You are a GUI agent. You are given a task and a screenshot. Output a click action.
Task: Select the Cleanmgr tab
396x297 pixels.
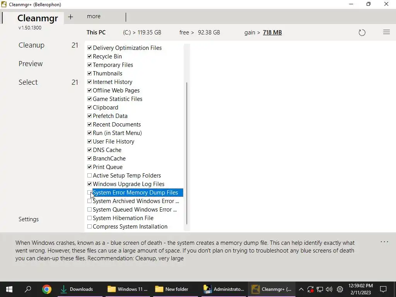click(x=38, y=18)
